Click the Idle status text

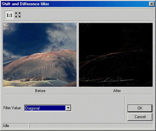pos(6,126)
